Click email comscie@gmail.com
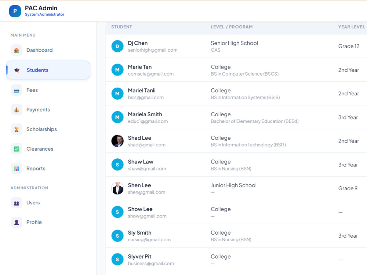This screenshot has height=275, width=367. point(151,74)
